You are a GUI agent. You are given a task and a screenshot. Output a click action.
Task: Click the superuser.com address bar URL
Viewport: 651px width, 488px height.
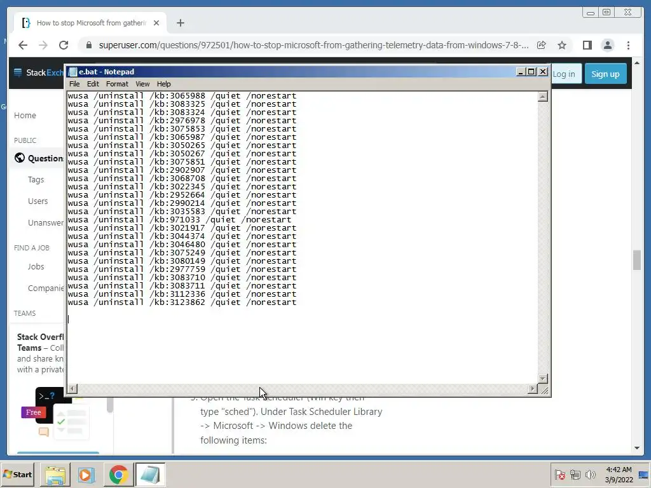pos(313,45)
